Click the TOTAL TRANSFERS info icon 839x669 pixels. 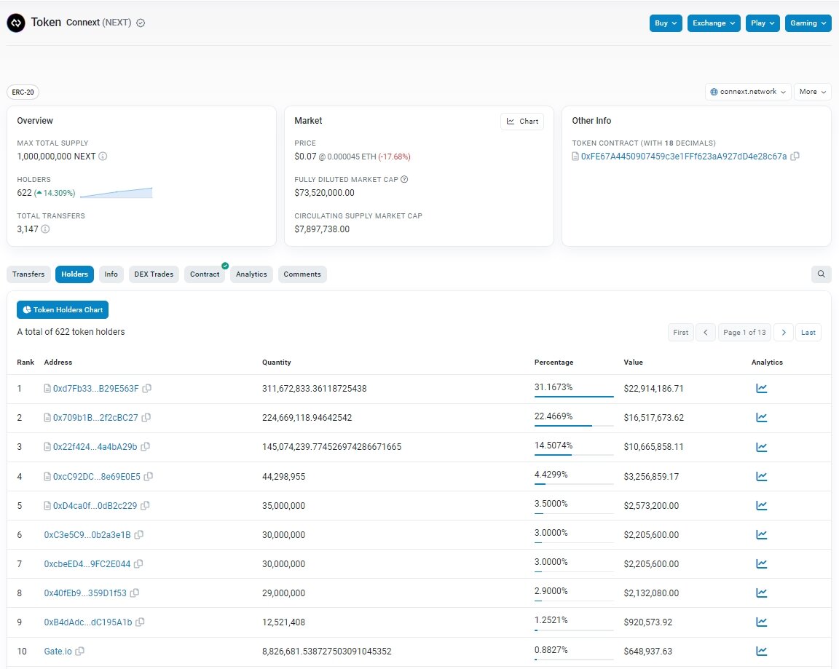(x=45, y=229)
